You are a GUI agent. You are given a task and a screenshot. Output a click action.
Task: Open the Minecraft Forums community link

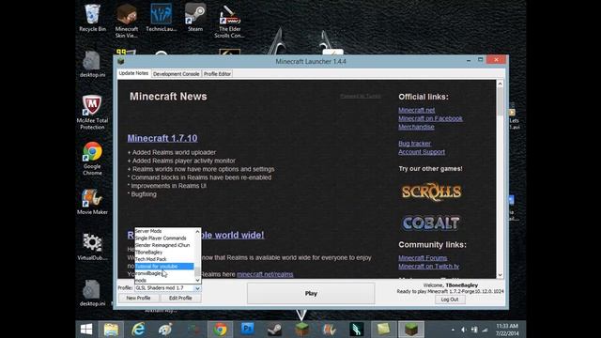coord(423,258)
